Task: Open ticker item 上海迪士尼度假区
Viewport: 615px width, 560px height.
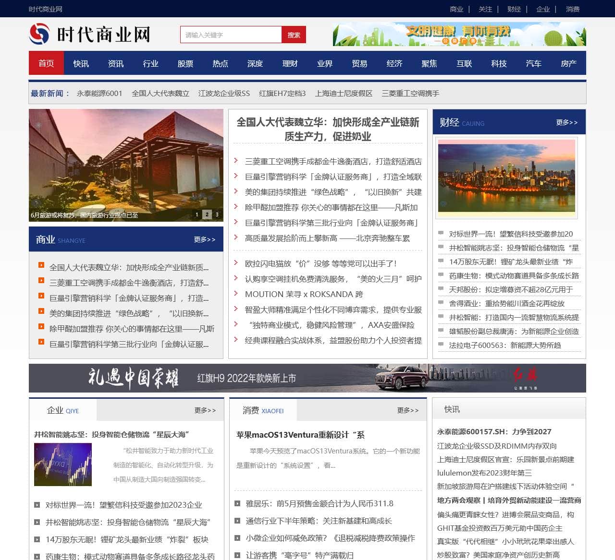Action: click(x=344, y=93)
